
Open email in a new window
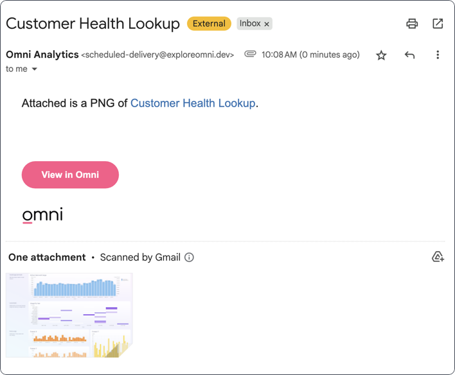438,24
